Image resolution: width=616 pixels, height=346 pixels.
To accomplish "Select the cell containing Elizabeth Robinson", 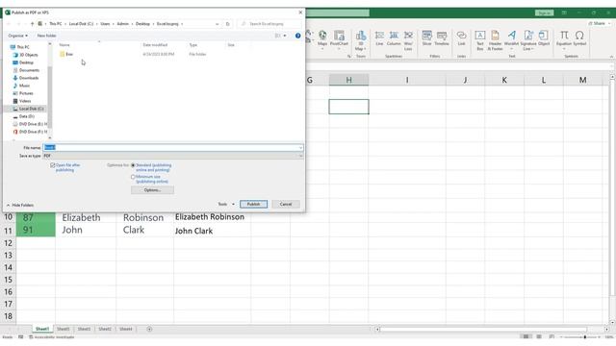I will [212, 217].
